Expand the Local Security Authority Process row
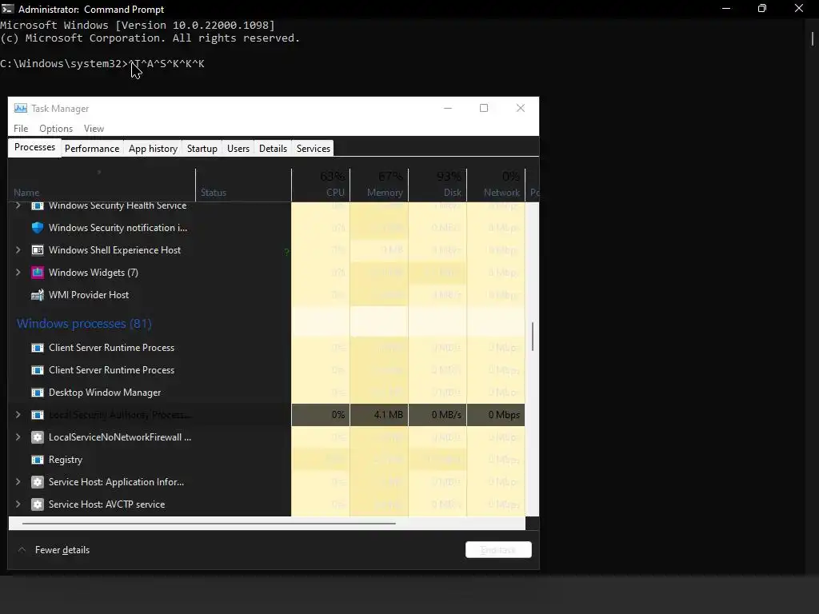This screenshot has height=614, width=819. tap(18, 415)
